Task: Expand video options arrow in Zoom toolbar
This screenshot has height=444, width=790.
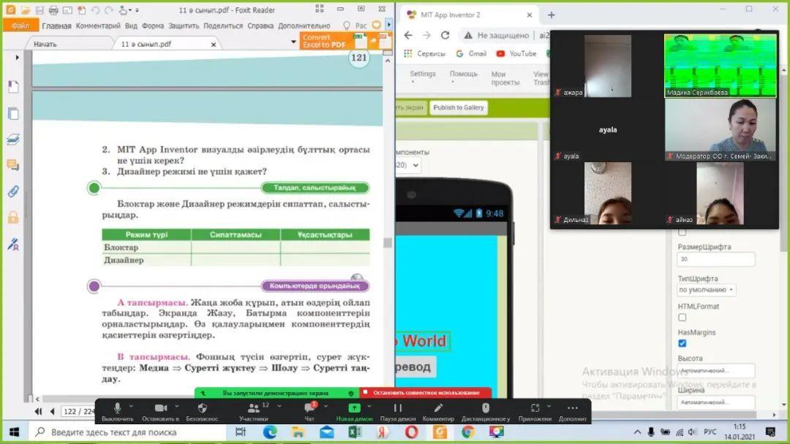Action: [177, 406]
